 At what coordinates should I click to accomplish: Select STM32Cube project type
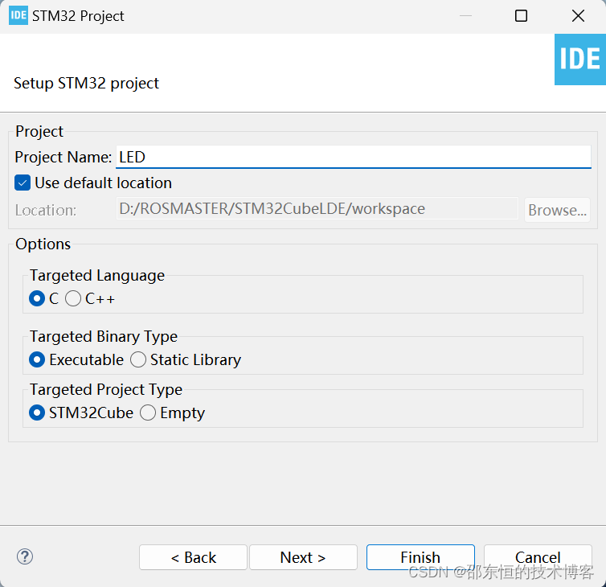coord(37,413)
